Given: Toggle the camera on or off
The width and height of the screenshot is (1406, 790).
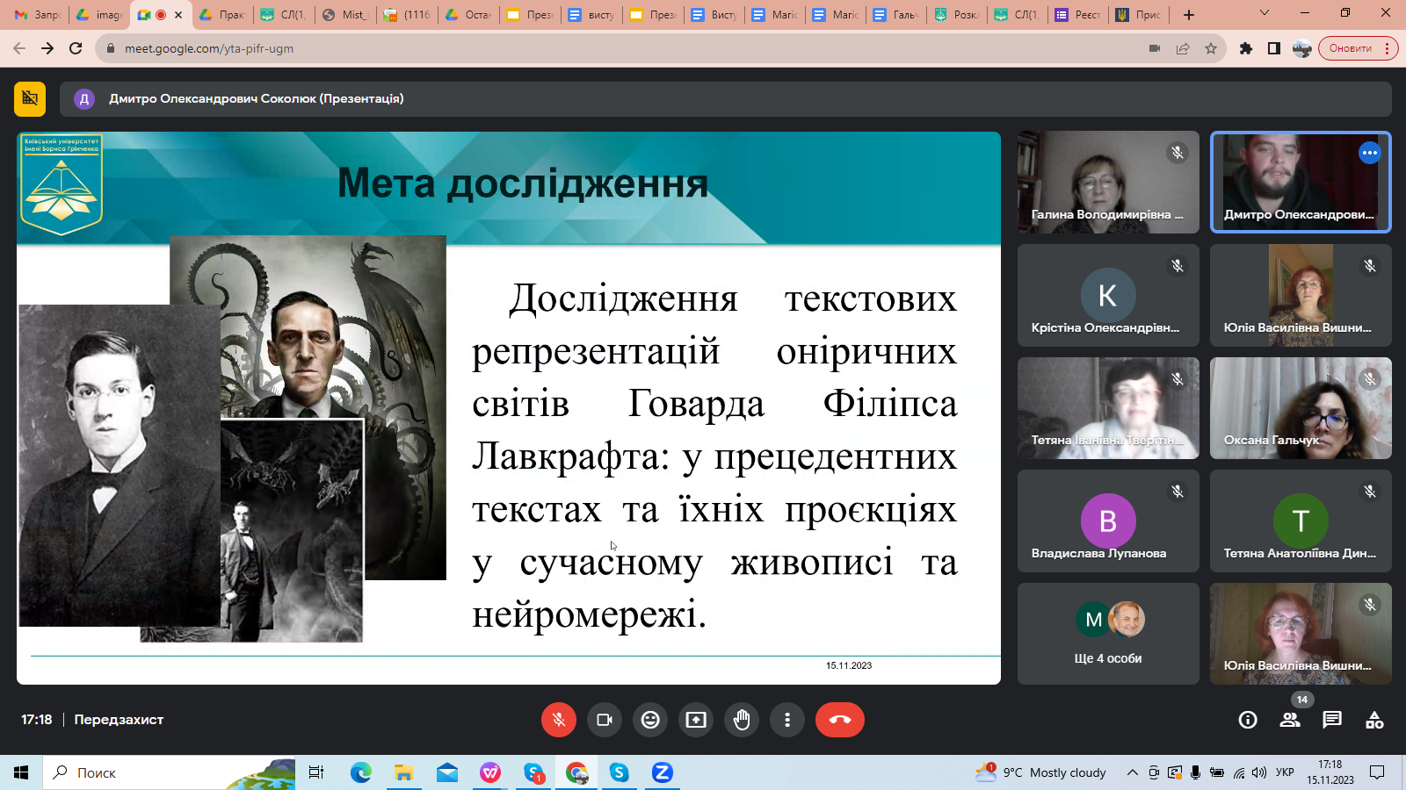Looking at the screenshot, I should pyautogui.click(x=605, y=720).
